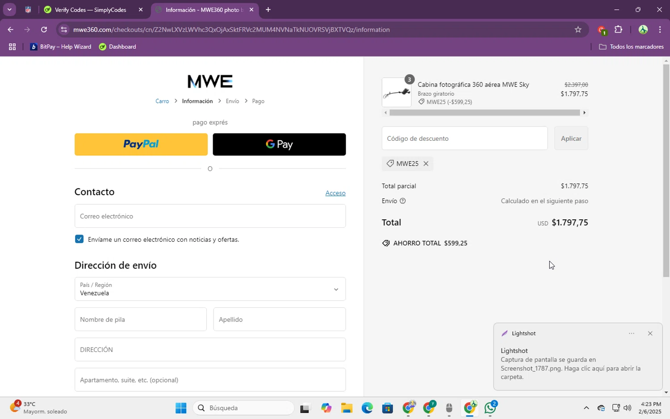Focus the Apellido field

point(280,319)
